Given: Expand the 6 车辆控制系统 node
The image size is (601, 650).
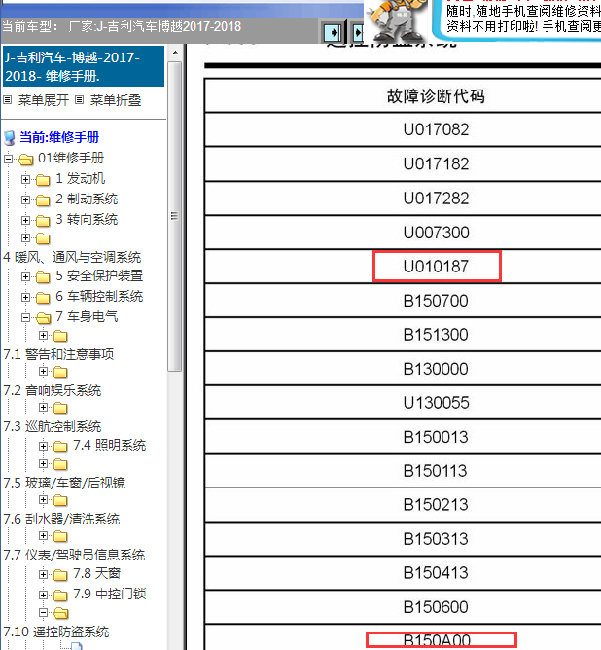Looking at the screenshot, I should [x=25, y=297].
